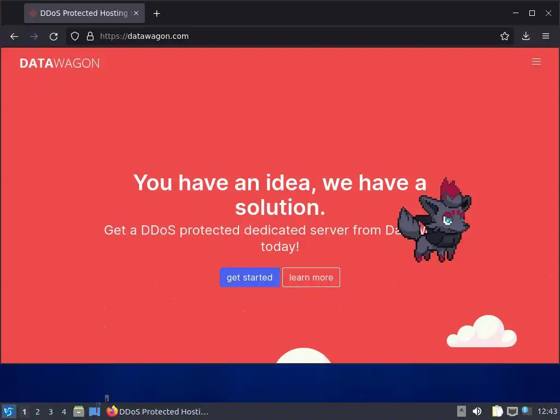Open the Firefox downloads panel
560x420 pixels.
(x=526, y=36)
